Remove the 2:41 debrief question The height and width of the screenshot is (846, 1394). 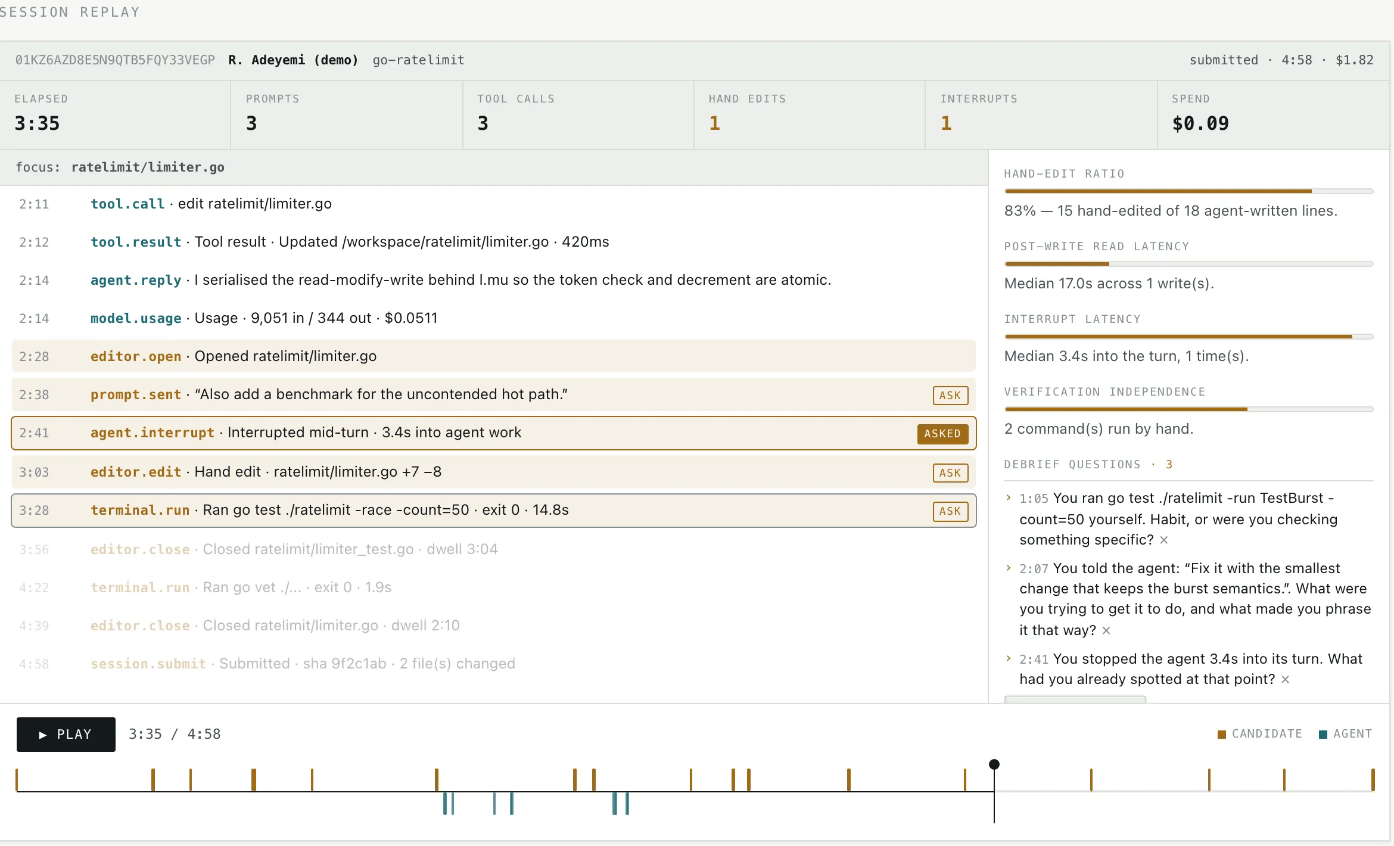(1285, 679)
